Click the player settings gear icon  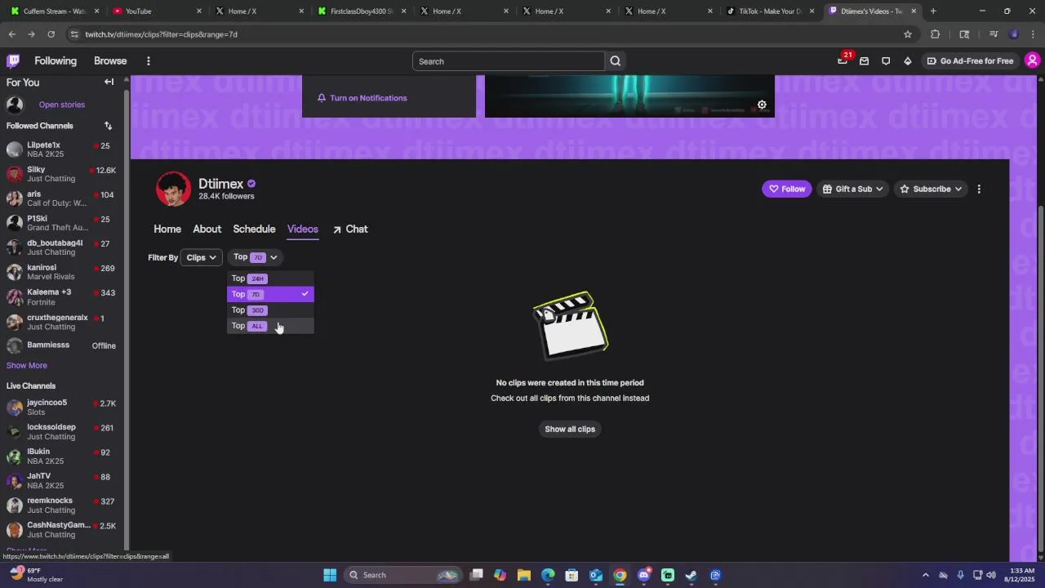click(x=762, y=105)
